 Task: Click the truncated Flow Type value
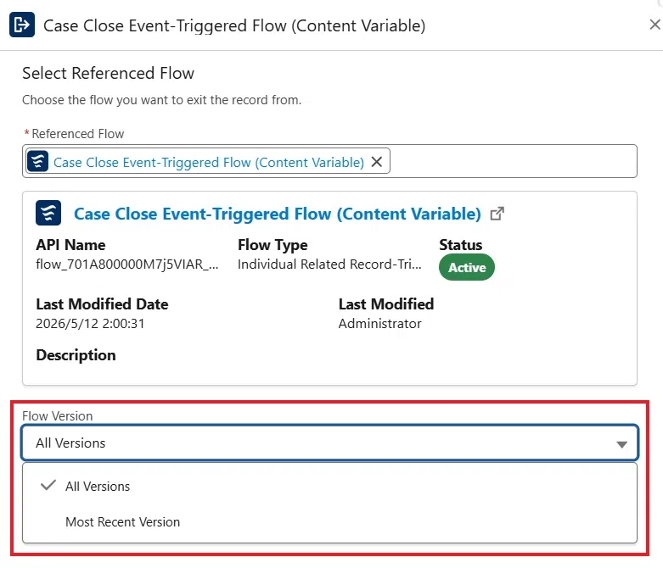point(329,265)
